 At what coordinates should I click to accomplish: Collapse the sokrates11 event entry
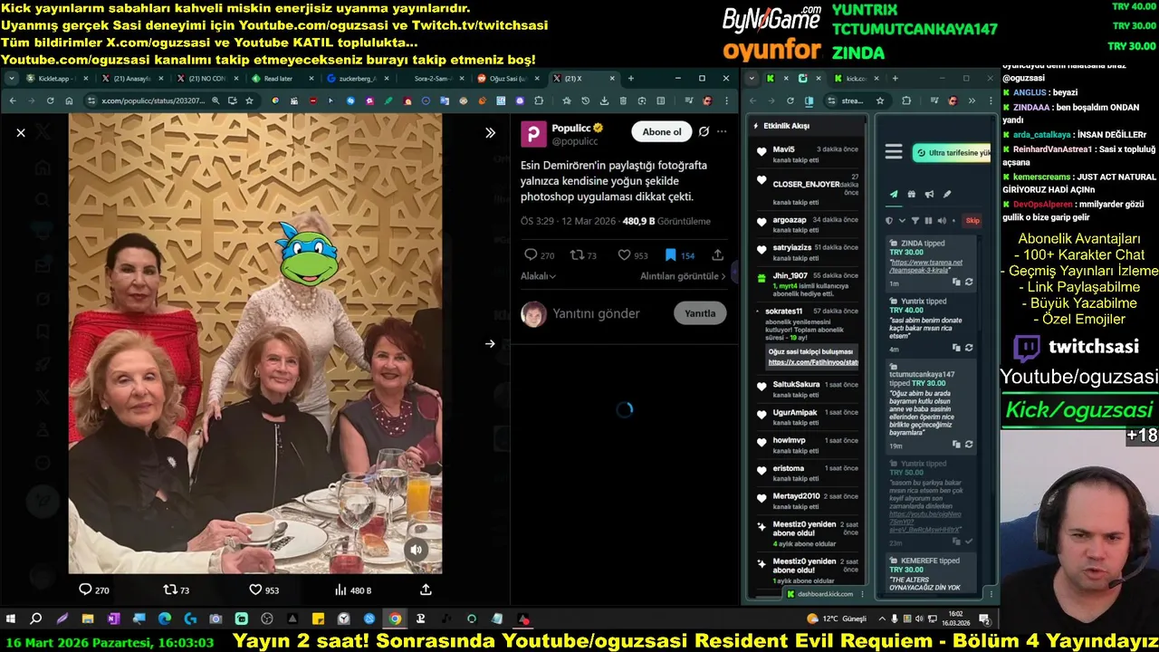757,311
